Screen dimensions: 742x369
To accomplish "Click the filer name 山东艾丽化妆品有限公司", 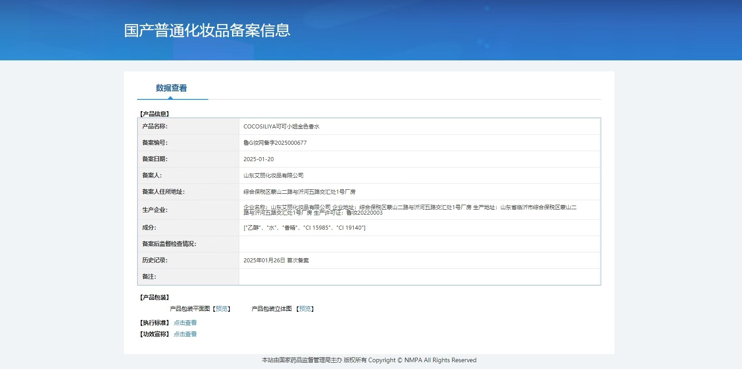I will click(x=273, y=176).
